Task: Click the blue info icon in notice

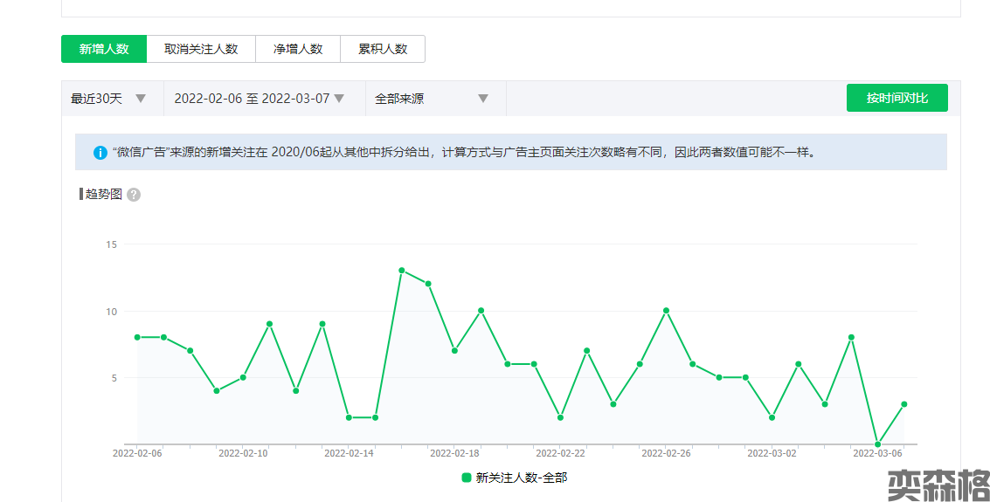Action: click(100, 153)
